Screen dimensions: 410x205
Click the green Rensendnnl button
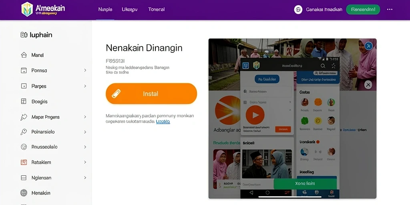363,10
